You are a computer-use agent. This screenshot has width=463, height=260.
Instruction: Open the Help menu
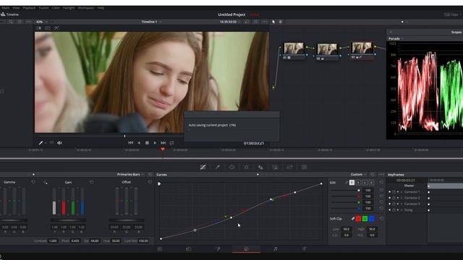pos(101,8)
